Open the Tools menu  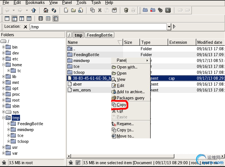81,3
